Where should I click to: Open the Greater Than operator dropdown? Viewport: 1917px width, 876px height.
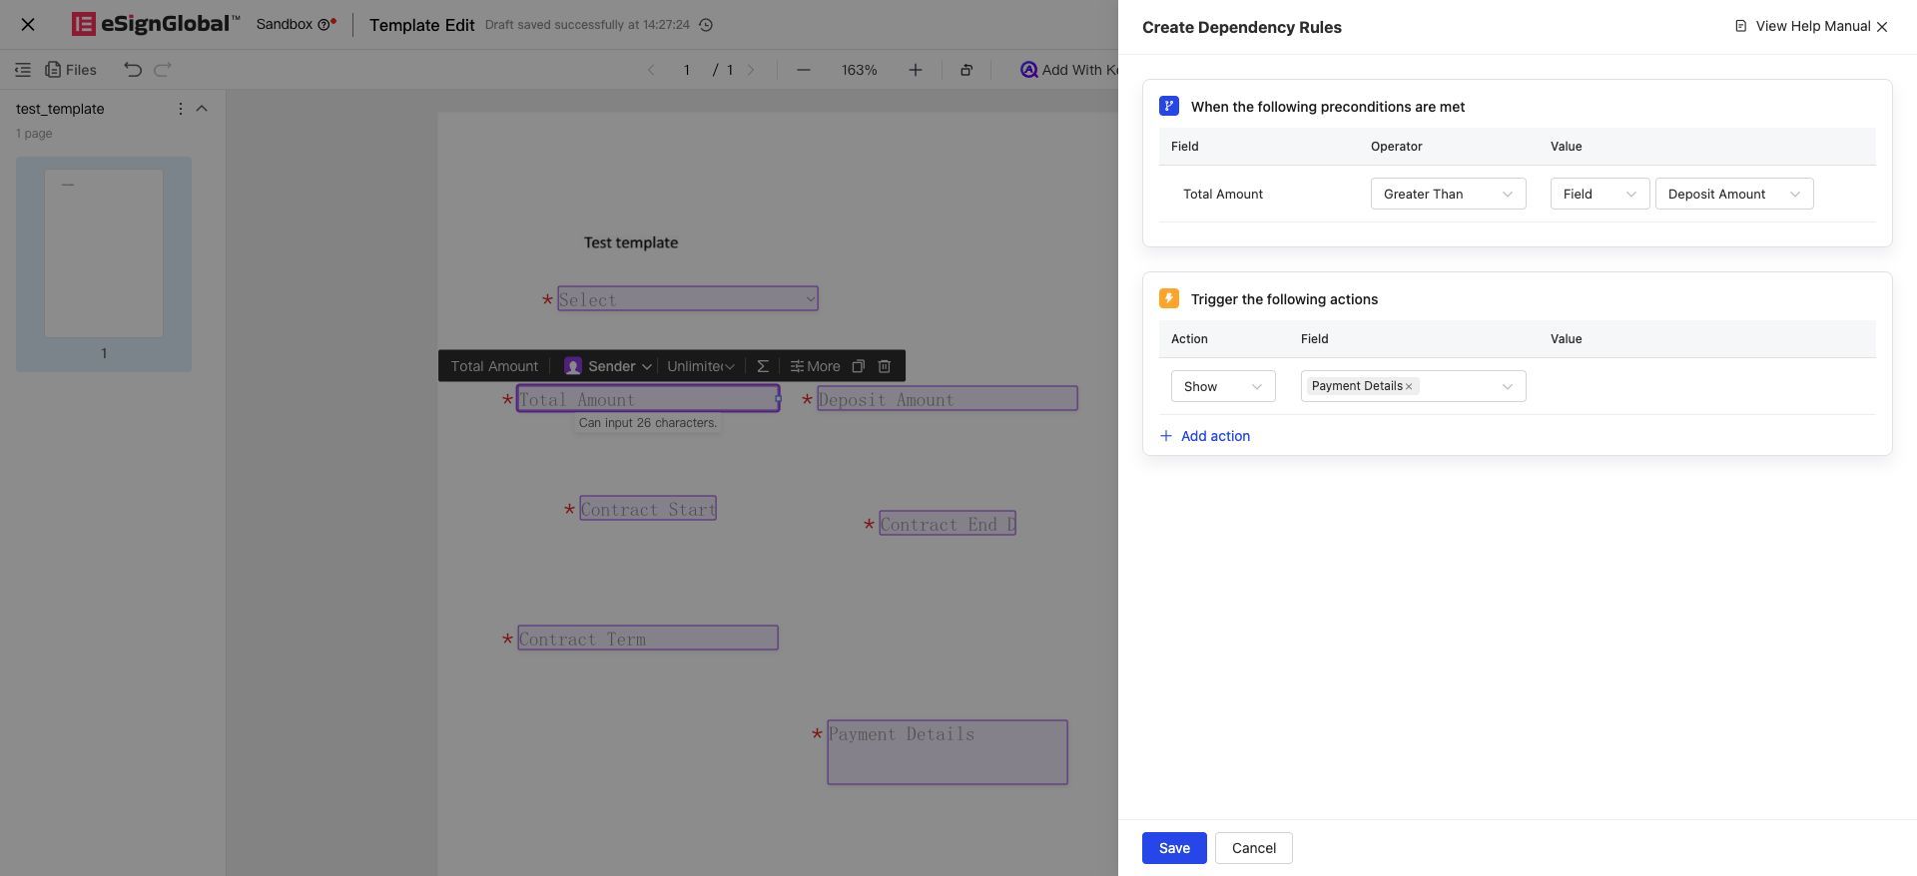[1448, 194]
